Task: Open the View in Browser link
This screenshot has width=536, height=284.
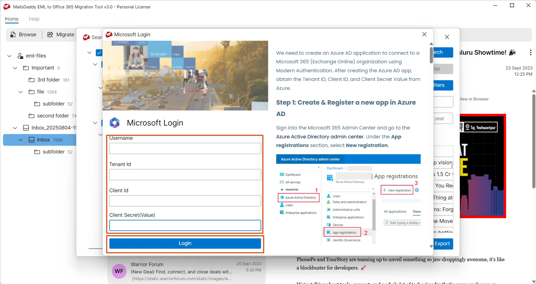Action: tap(474, 99)
